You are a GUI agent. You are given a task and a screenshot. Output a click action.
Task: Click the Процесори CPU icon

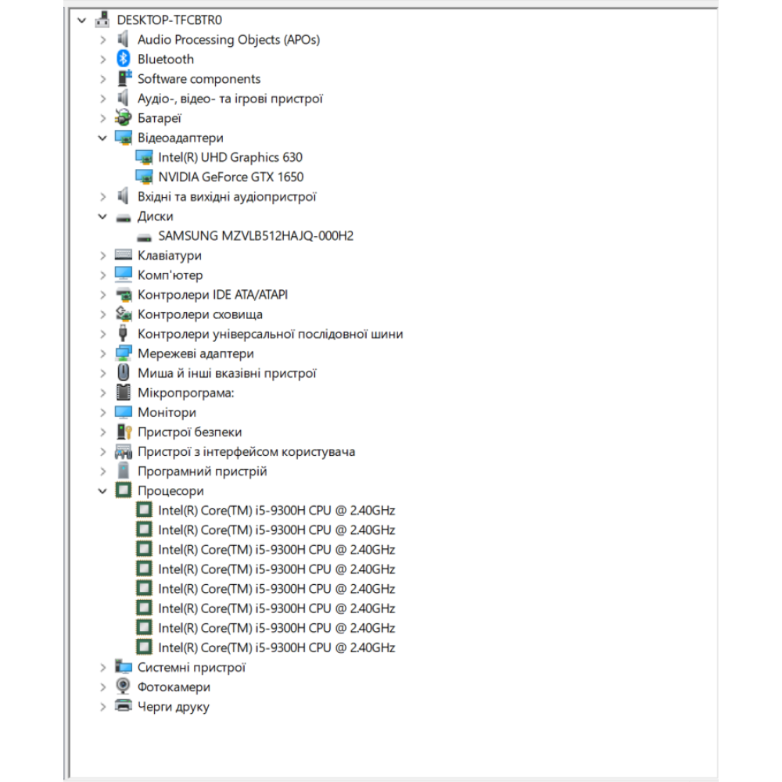[124, 490]
